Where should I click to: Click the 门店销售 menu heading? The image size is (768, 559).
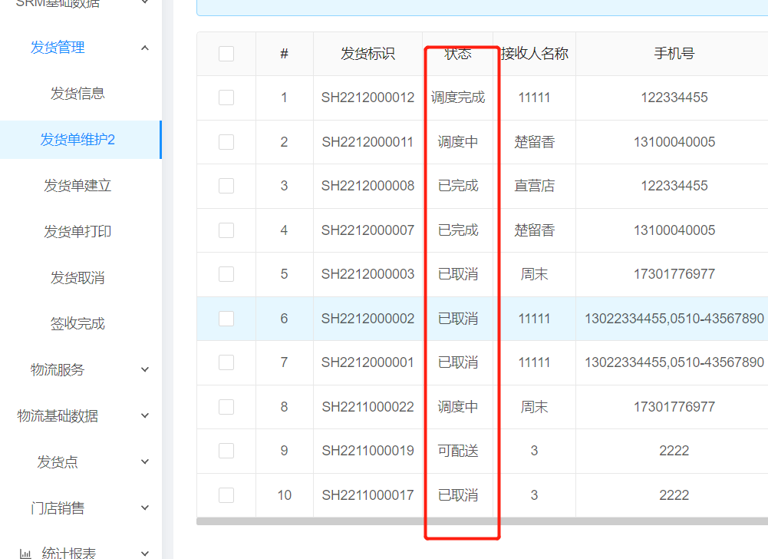click(x=58, y=508)
